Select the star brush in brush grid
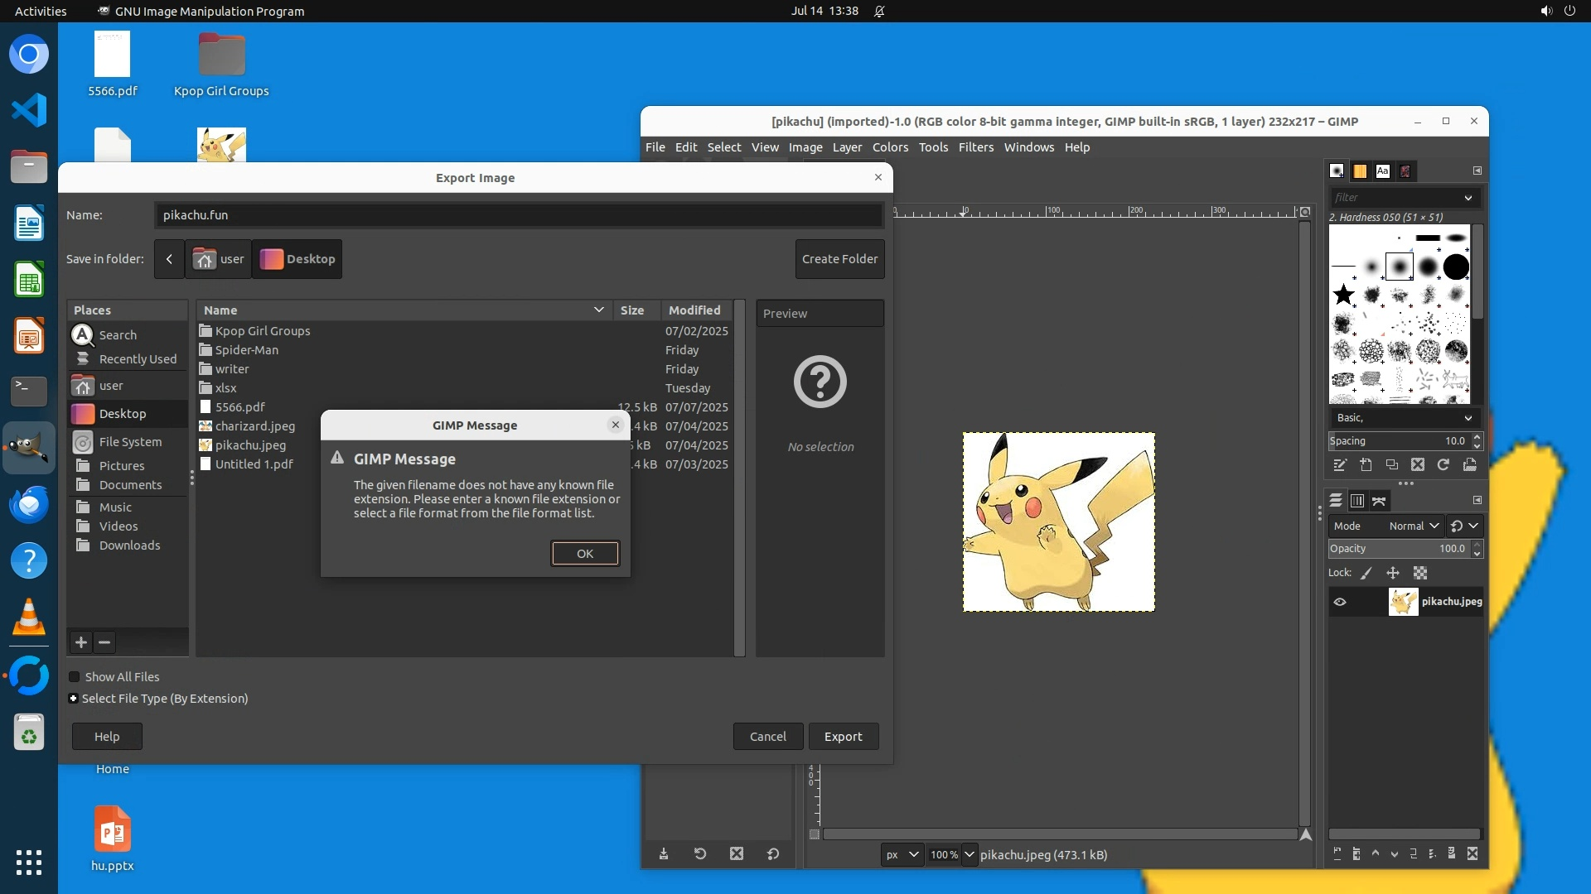The width and height of the screenshot is (1591, 894). [1343, 294]
